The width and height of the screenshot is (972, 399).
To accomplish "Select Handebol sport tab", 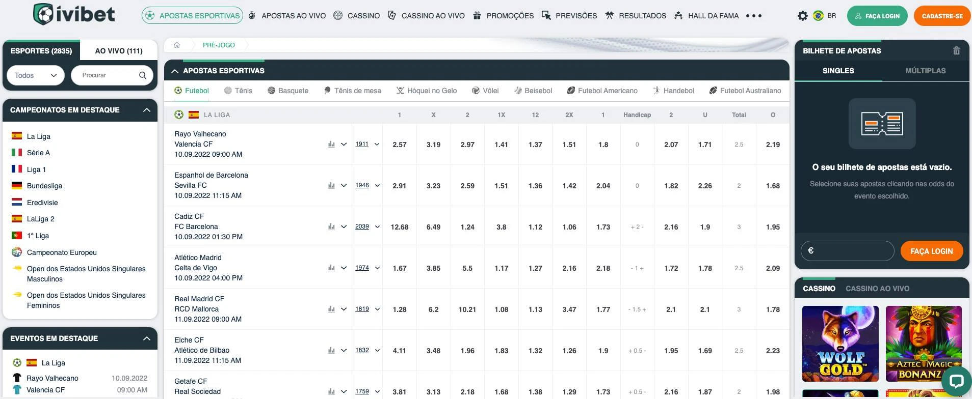I will (673, 91).
